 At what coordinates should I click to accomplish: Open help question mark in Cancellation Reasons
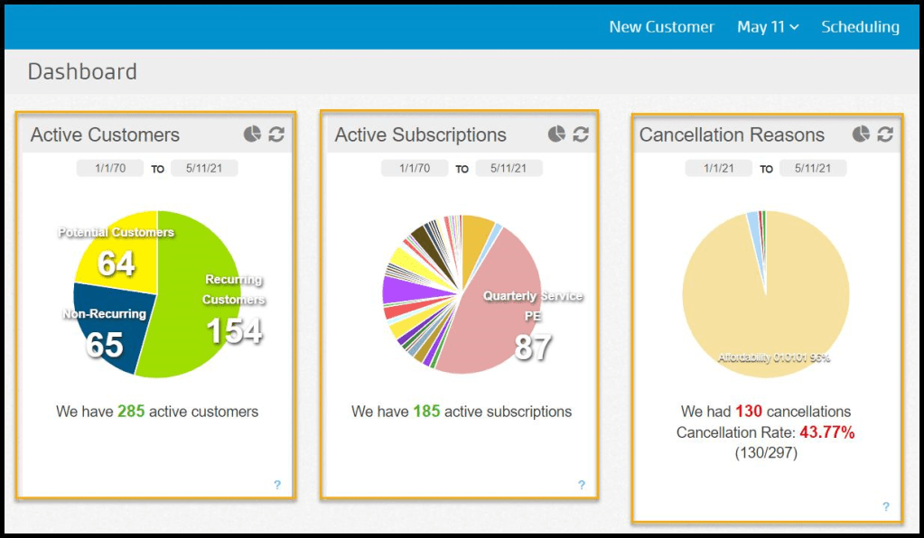pyautogui.click(x=886, y=506)
